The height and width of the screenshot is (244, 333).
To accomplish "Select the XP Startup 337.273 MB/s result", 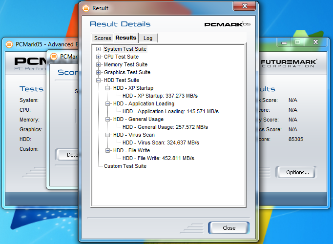I will (160, 96).
